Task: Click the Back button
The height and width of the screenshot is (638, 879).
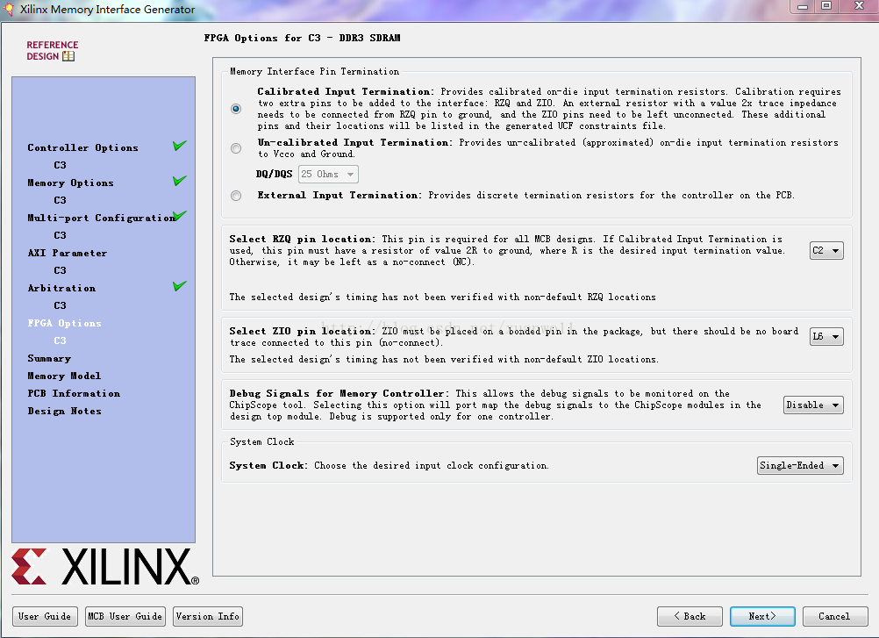Action: (690, 616)
